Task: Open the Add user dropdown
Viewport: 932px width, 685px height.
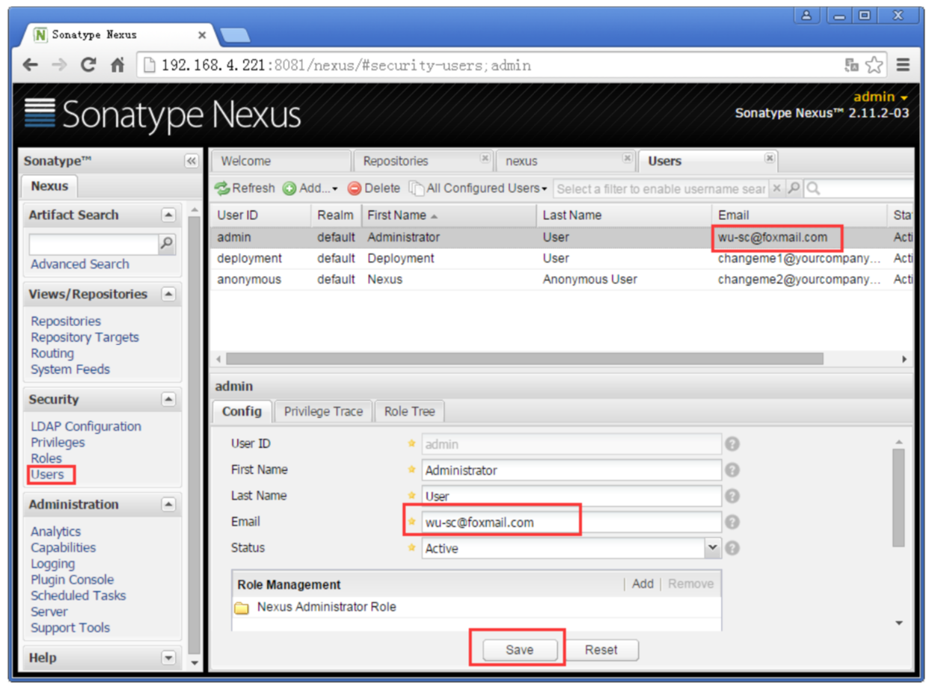Action: click(x=310, y=188)
